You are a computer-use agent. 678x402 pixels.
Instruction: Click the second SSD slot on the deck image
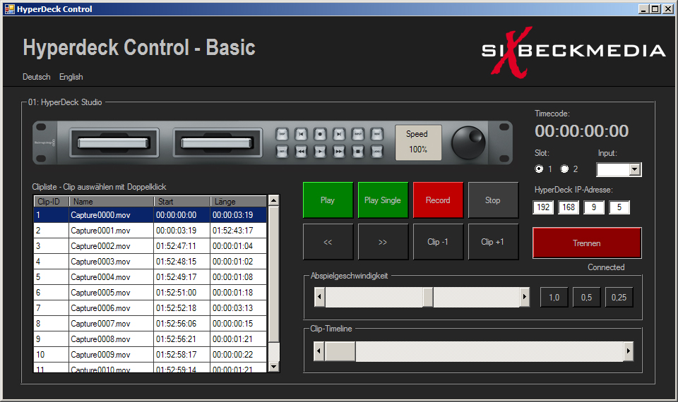(x=218, y=142)
